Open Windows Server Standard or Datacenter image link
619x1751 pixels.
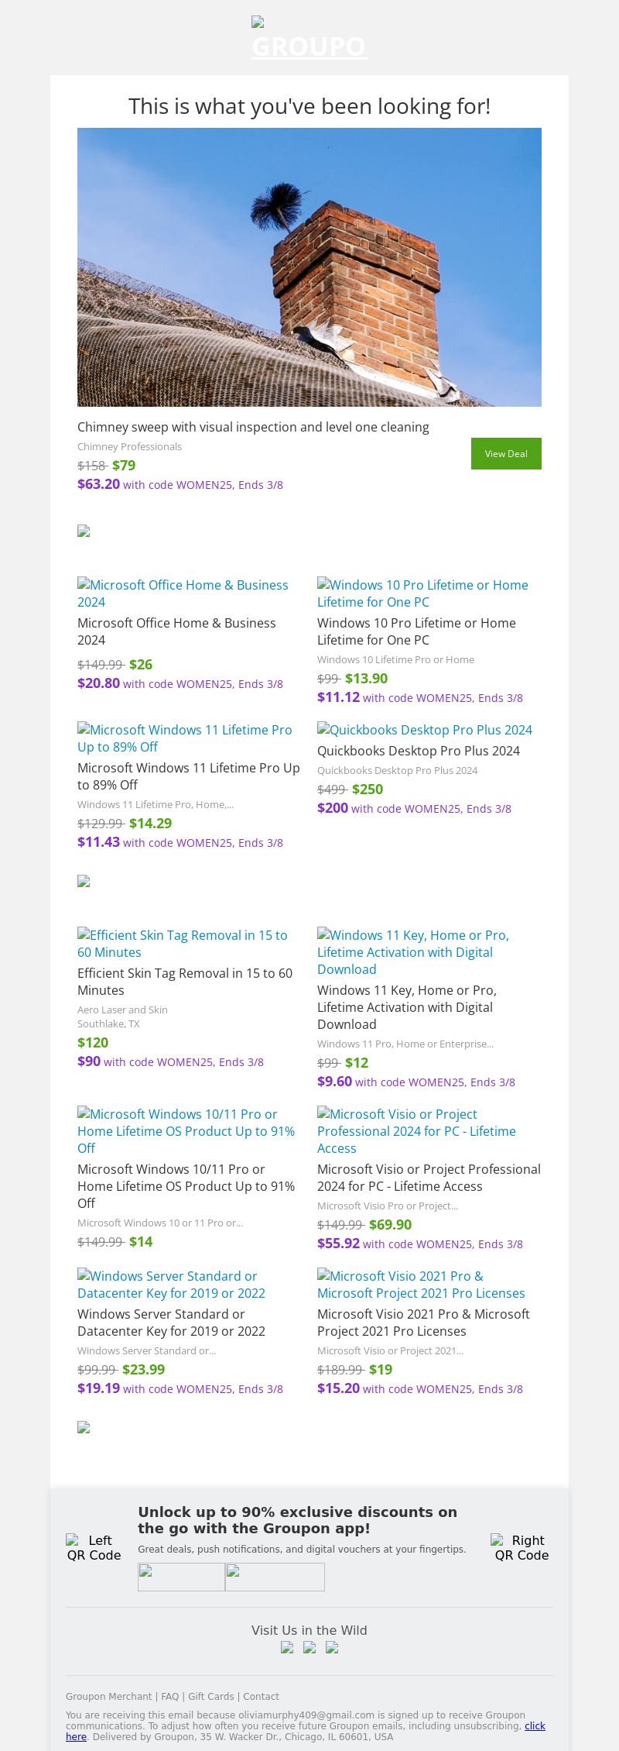tap(171, 1285)
